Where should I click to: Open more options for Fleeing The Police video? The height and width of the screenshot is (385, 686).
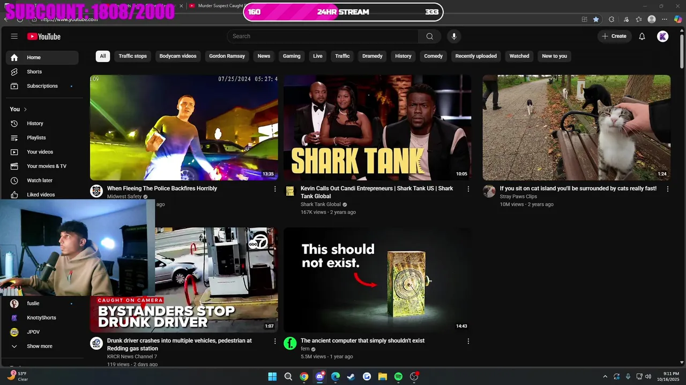(x=275, y=189)
